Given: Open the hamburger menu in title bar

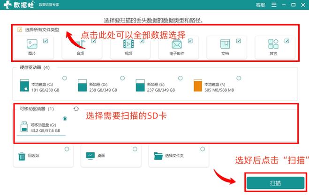Looking at the screenshot, I should pyautogui.click(x=274, y=5).
